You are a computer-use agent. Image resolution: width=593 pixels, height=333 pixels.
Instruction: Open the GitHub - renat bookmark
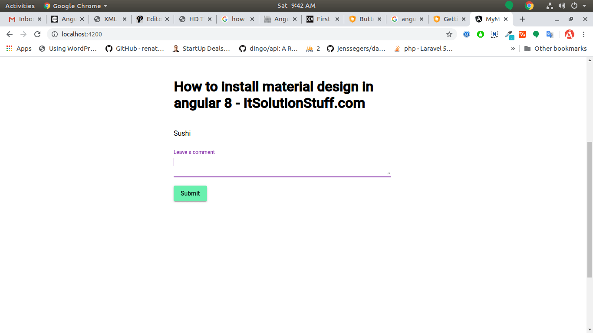coord(135,49)
